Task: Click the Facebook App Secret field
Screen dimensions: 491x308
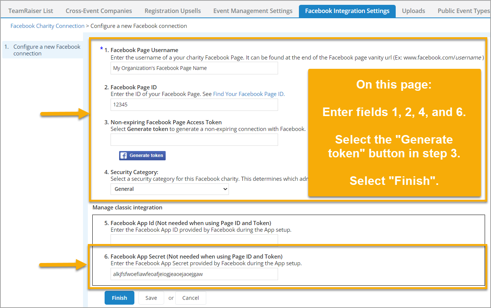Action: point(194,274)
